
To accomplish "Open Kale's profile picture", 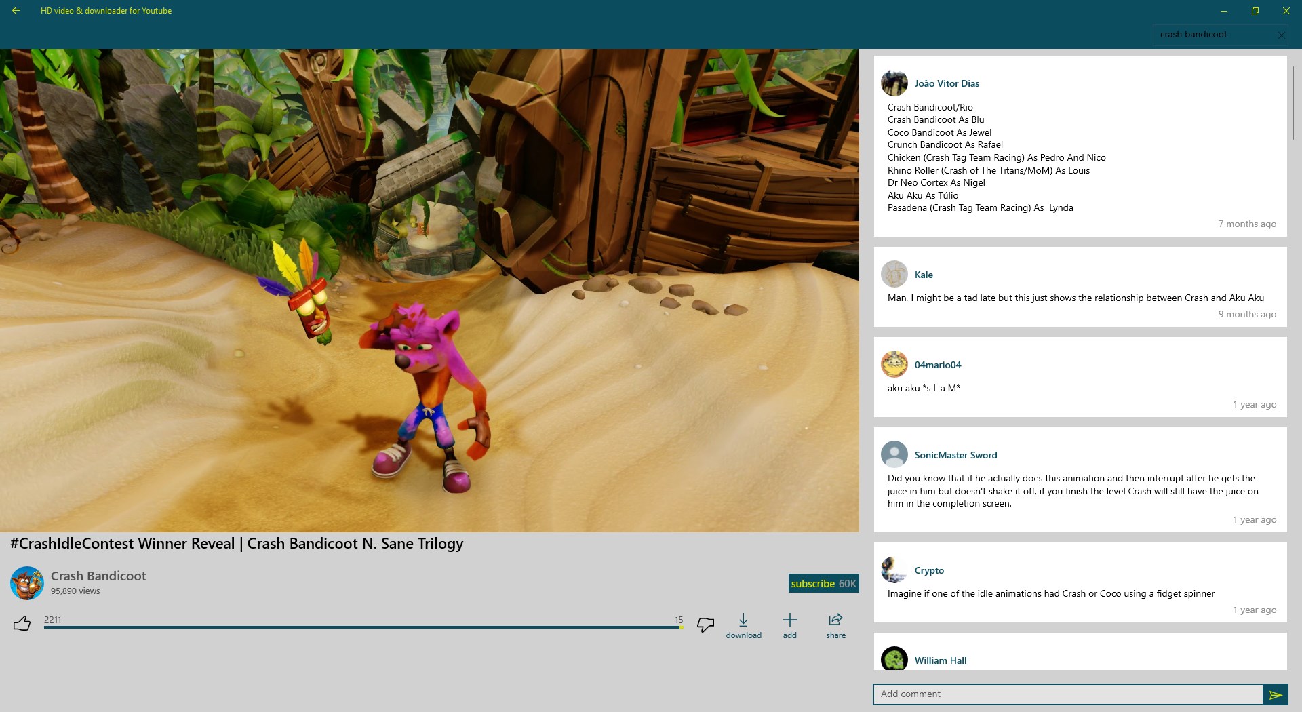I will coord(894,275).
